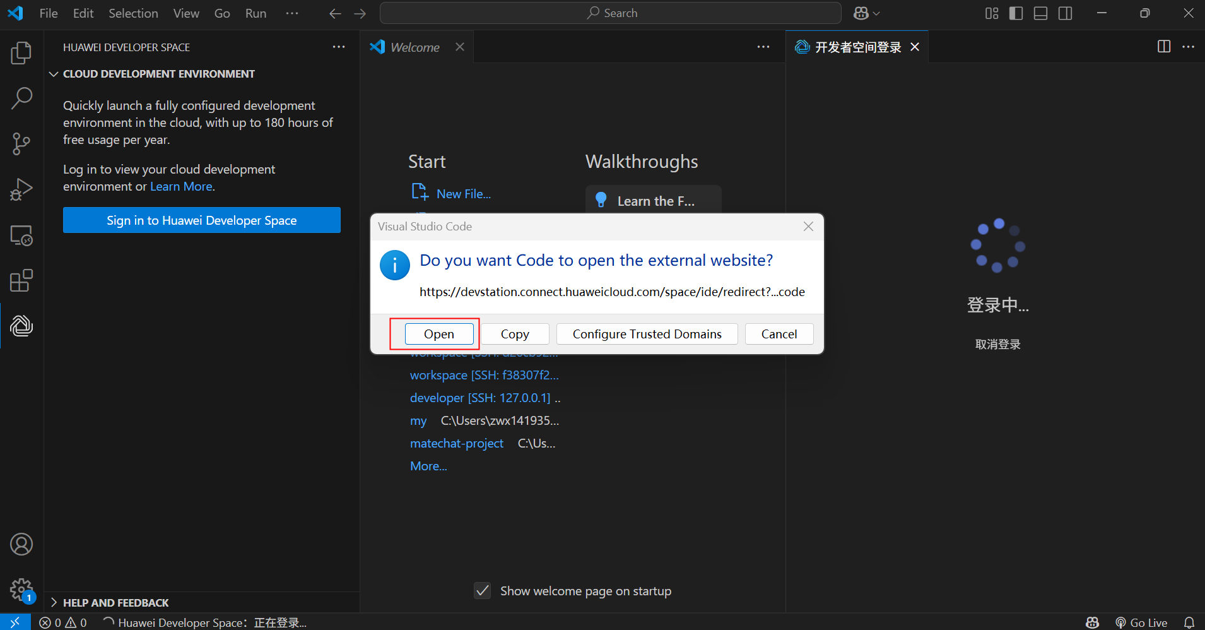Click the More... recent link
Screen dimensions: 1205x630
pos(428,466)
